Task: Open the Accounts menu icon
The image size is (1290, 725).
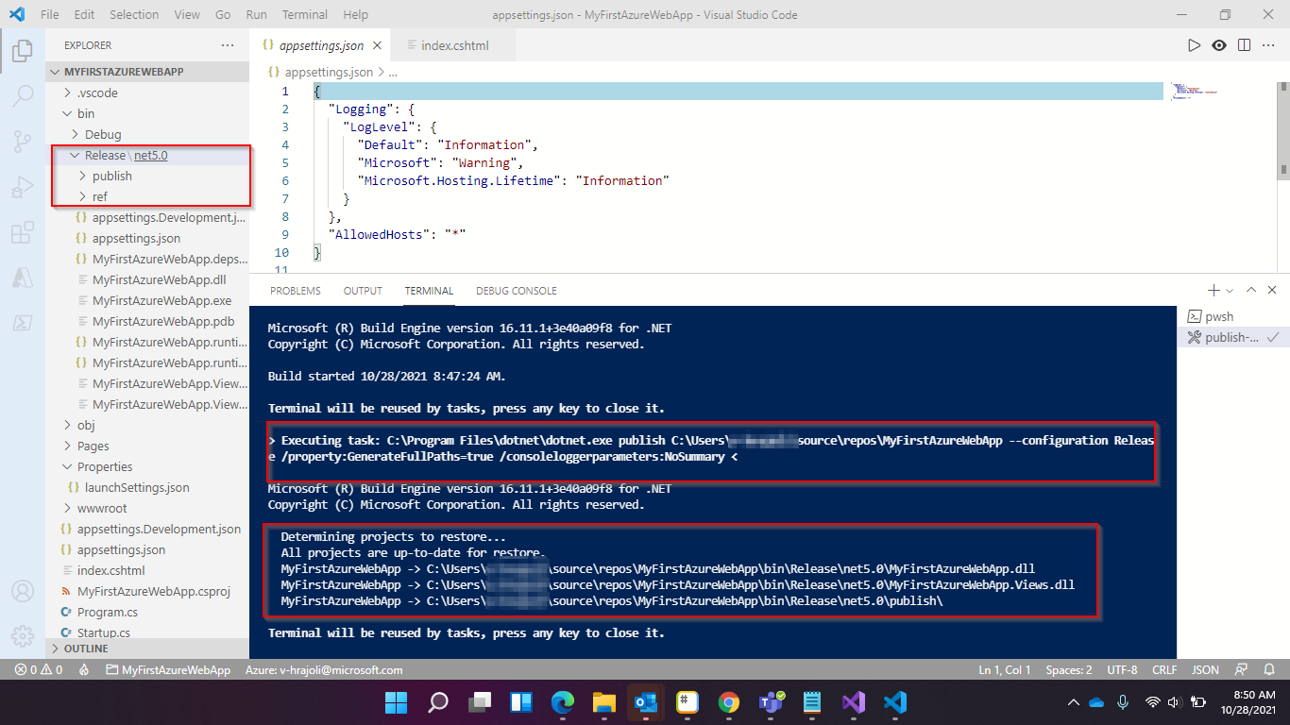Action: pyautogui.click(x=22, y=592)
